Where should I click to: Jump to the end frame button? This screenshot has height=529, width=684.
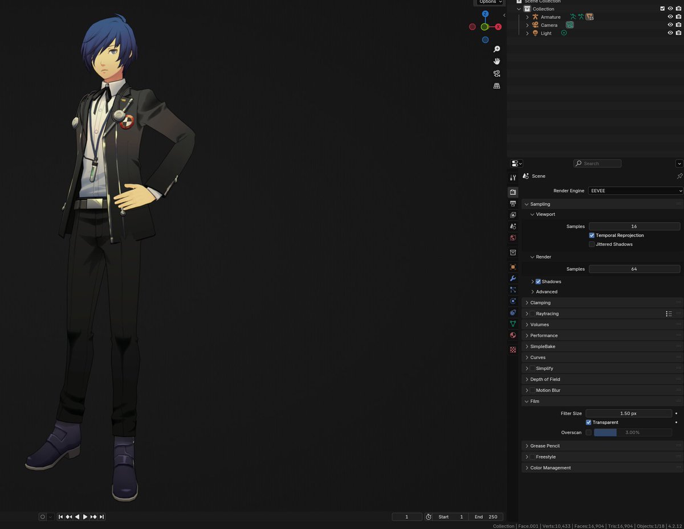pos(101,517)
